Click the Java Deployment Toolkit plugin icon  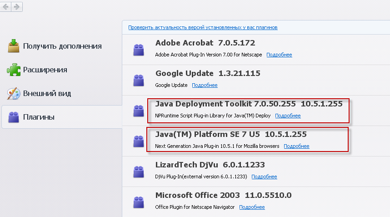coord(139,111)
